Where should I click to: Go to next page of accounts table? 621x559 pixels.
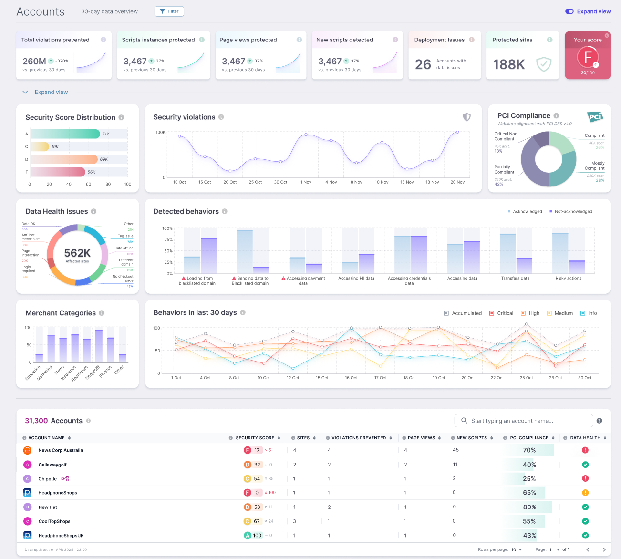point(604,549)
